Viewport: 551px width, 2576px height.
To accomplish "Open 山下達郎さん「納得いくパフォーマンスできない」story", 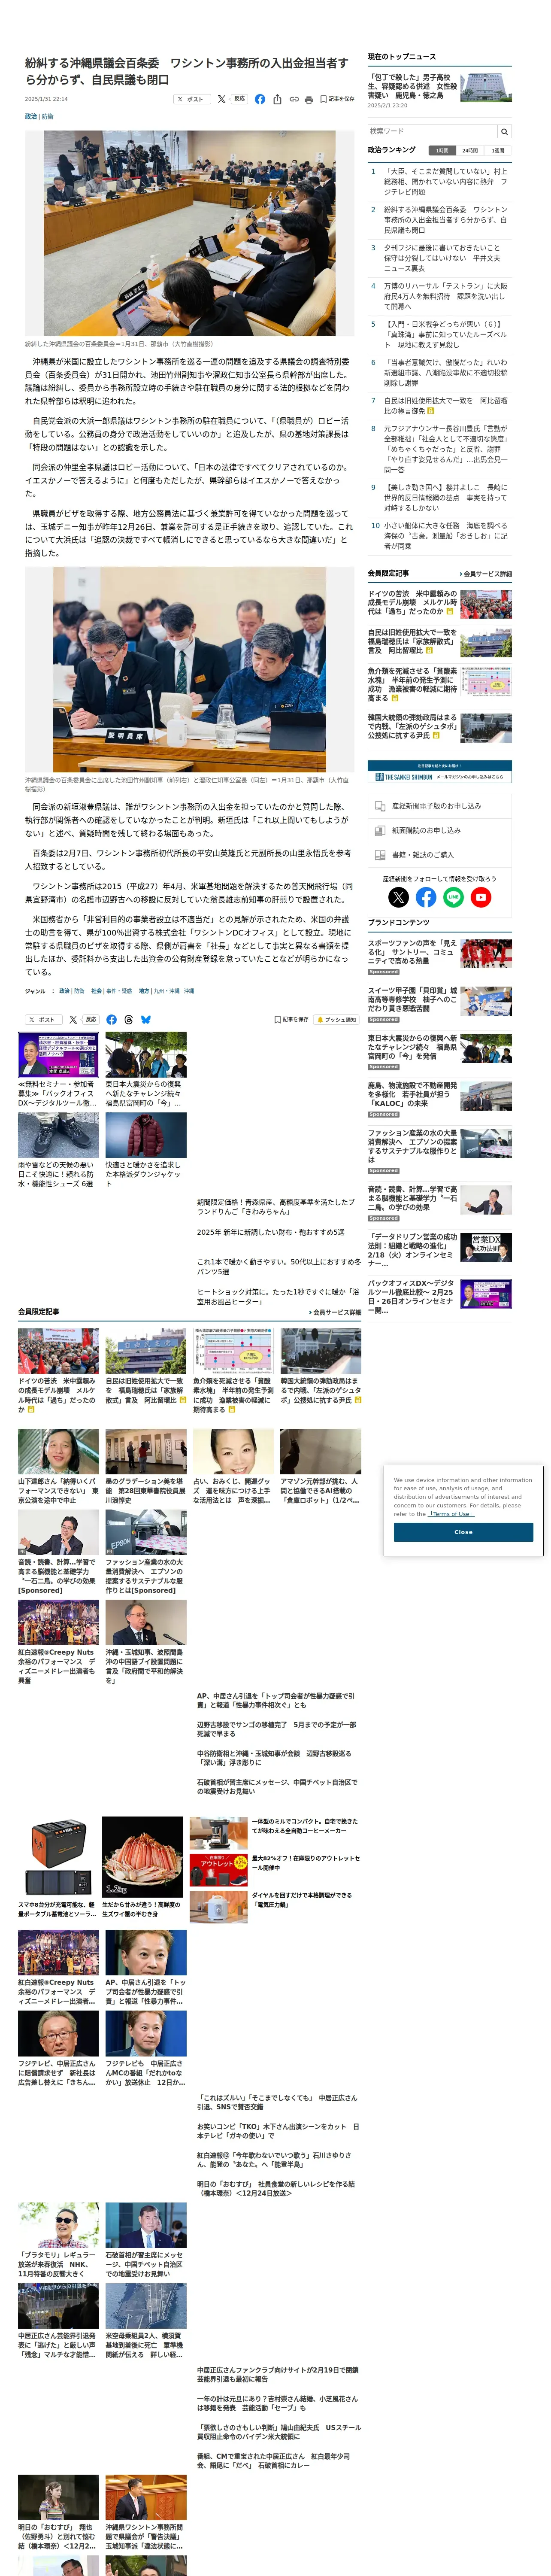I will tap(58, 1466).
